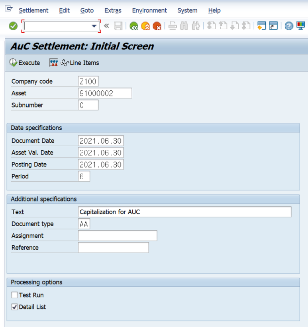
Task: Enable the Test Run checkbox
Action: 14,295
